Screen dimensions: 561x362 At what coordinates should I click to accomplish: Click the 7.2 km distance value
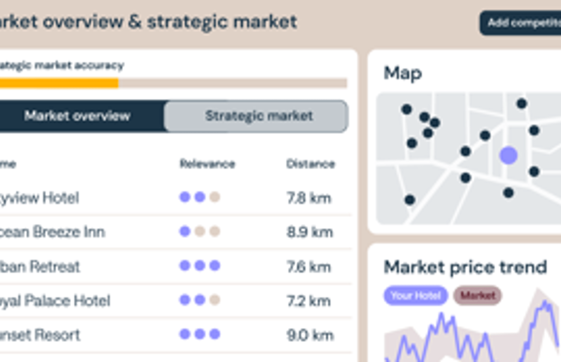coord(309,301)
